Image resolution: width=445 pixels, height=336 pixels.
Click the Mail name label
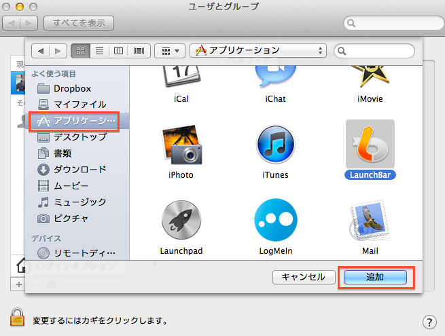pyautogui.click(x=370, y=251)
